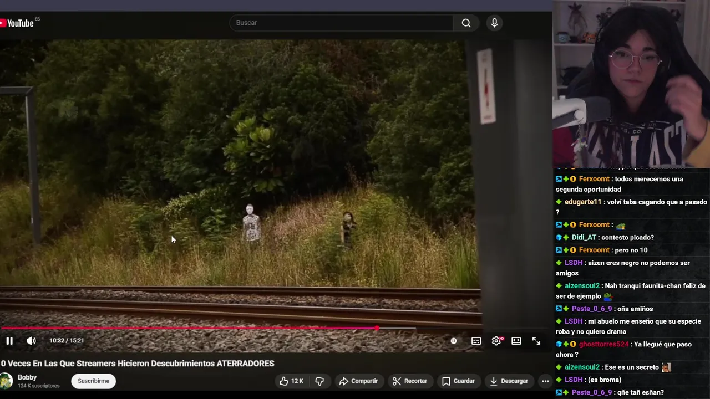710x399 pixels.
Task: Open Bobby channel avatar
Action: pos(6,381)
